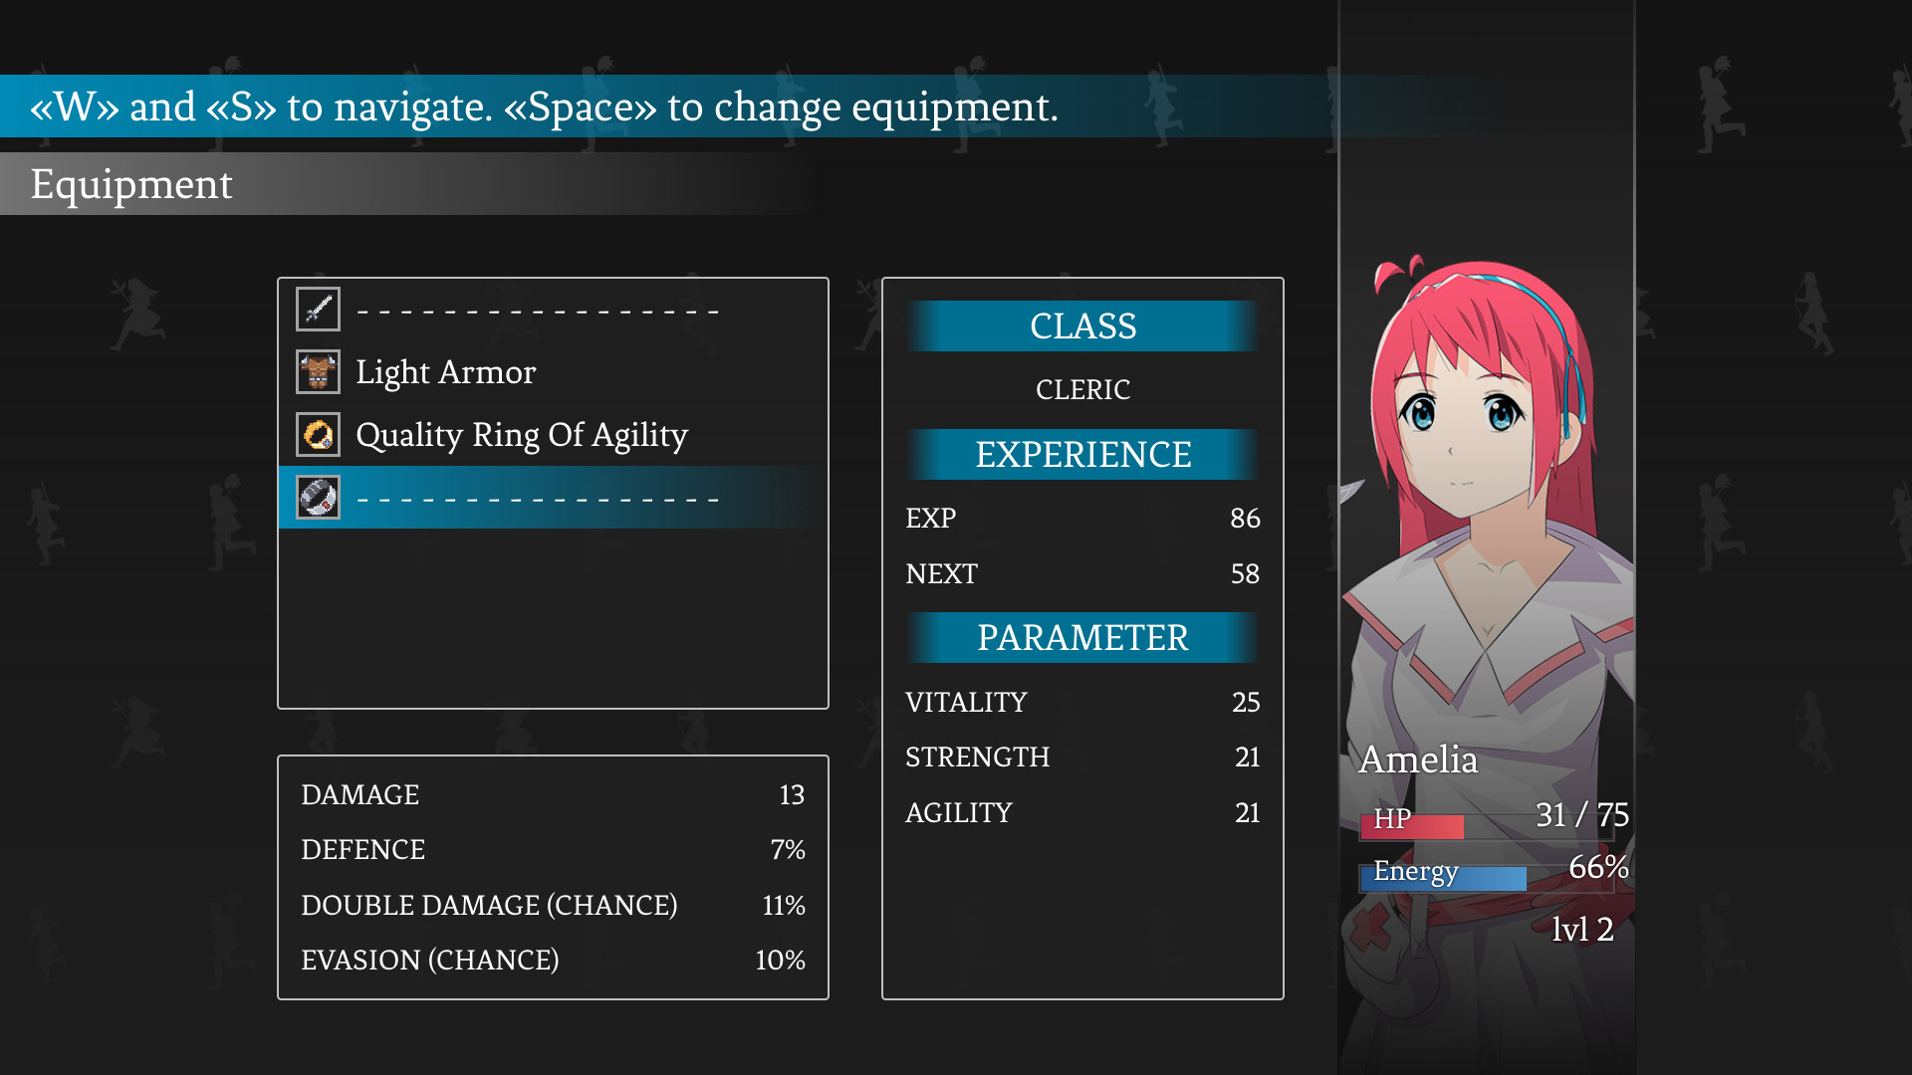Click the DAMAGE stat row
1912x1075 pixels.
tap(553, 794)
